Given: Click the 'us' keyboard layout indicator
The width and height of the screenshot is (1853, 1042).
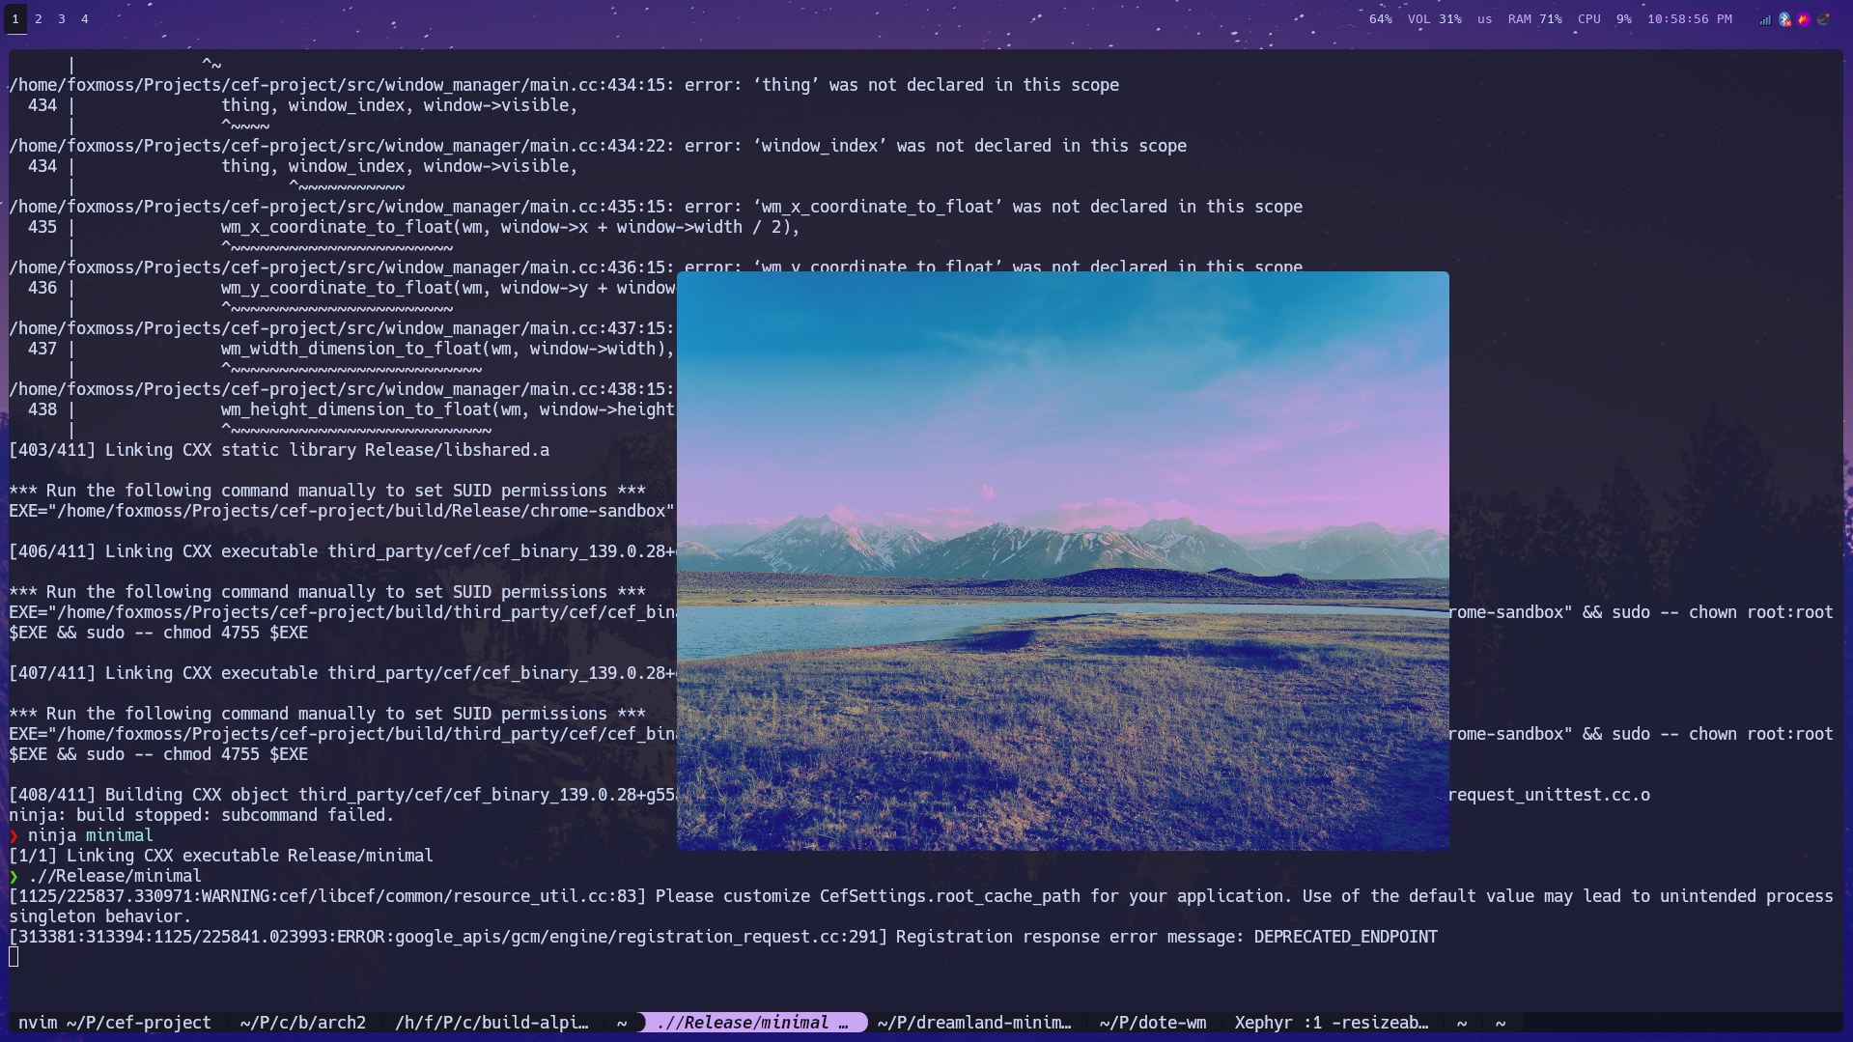Looking at the screenshot, I should pos(1484,19).
